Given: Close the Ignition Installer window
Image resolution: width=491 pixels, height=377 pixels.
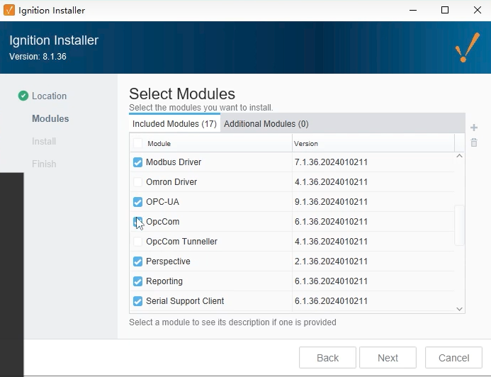Looking at the screenshot, I should pos(478,10).
